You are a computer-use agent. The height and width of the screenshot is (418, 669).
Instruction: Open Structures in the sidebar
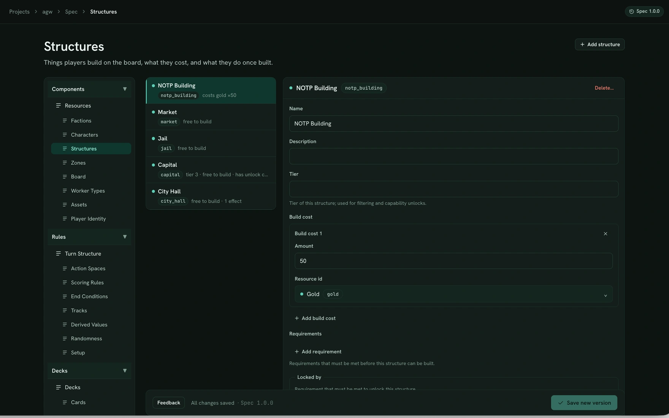click(91, 149)
